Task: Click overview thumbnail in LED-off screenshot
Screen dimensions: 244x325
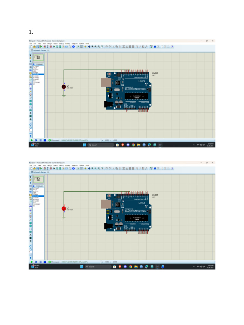Action: (x=38, y=57)
